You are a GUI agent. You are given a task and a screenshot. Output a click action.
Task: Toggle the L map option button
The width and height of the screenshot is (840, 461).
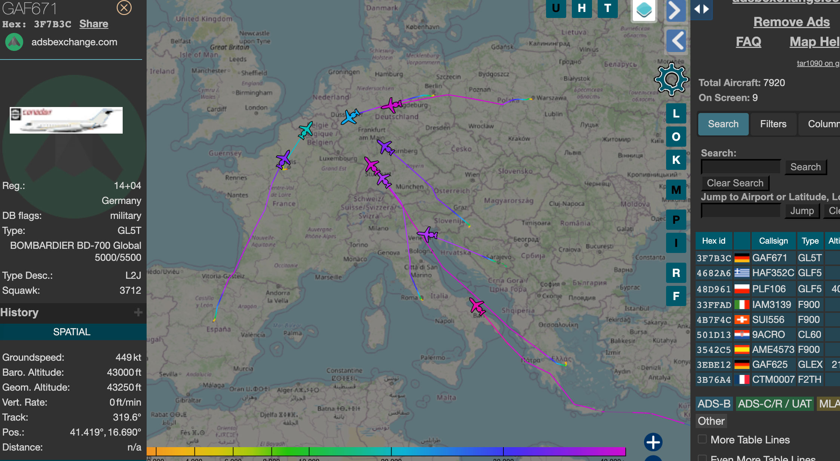coord(676,113)
